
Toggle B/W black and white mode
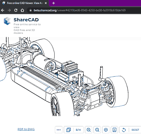(x=78, y=130)
